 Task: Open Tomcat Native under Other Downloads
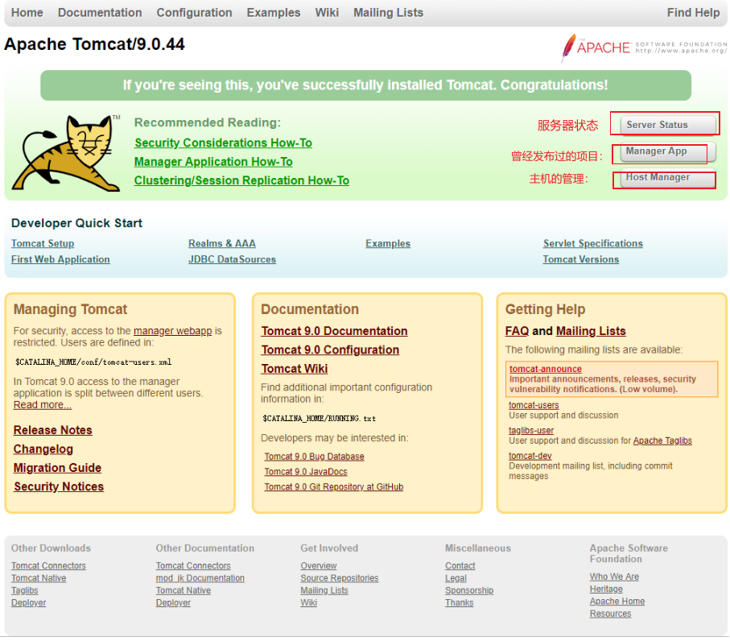pyautogui.click(x=39, y=578)
